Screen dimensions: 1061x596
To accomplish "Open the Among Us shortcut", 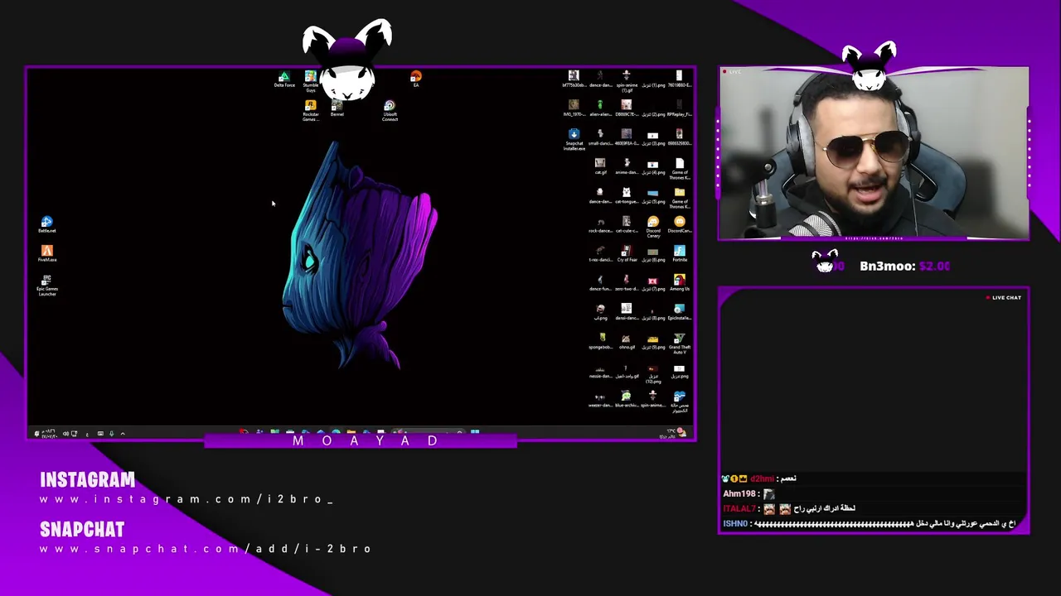I will [680, 283].
